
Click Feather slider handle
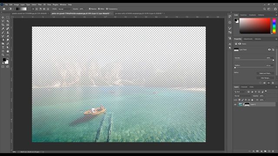[235, 68]
